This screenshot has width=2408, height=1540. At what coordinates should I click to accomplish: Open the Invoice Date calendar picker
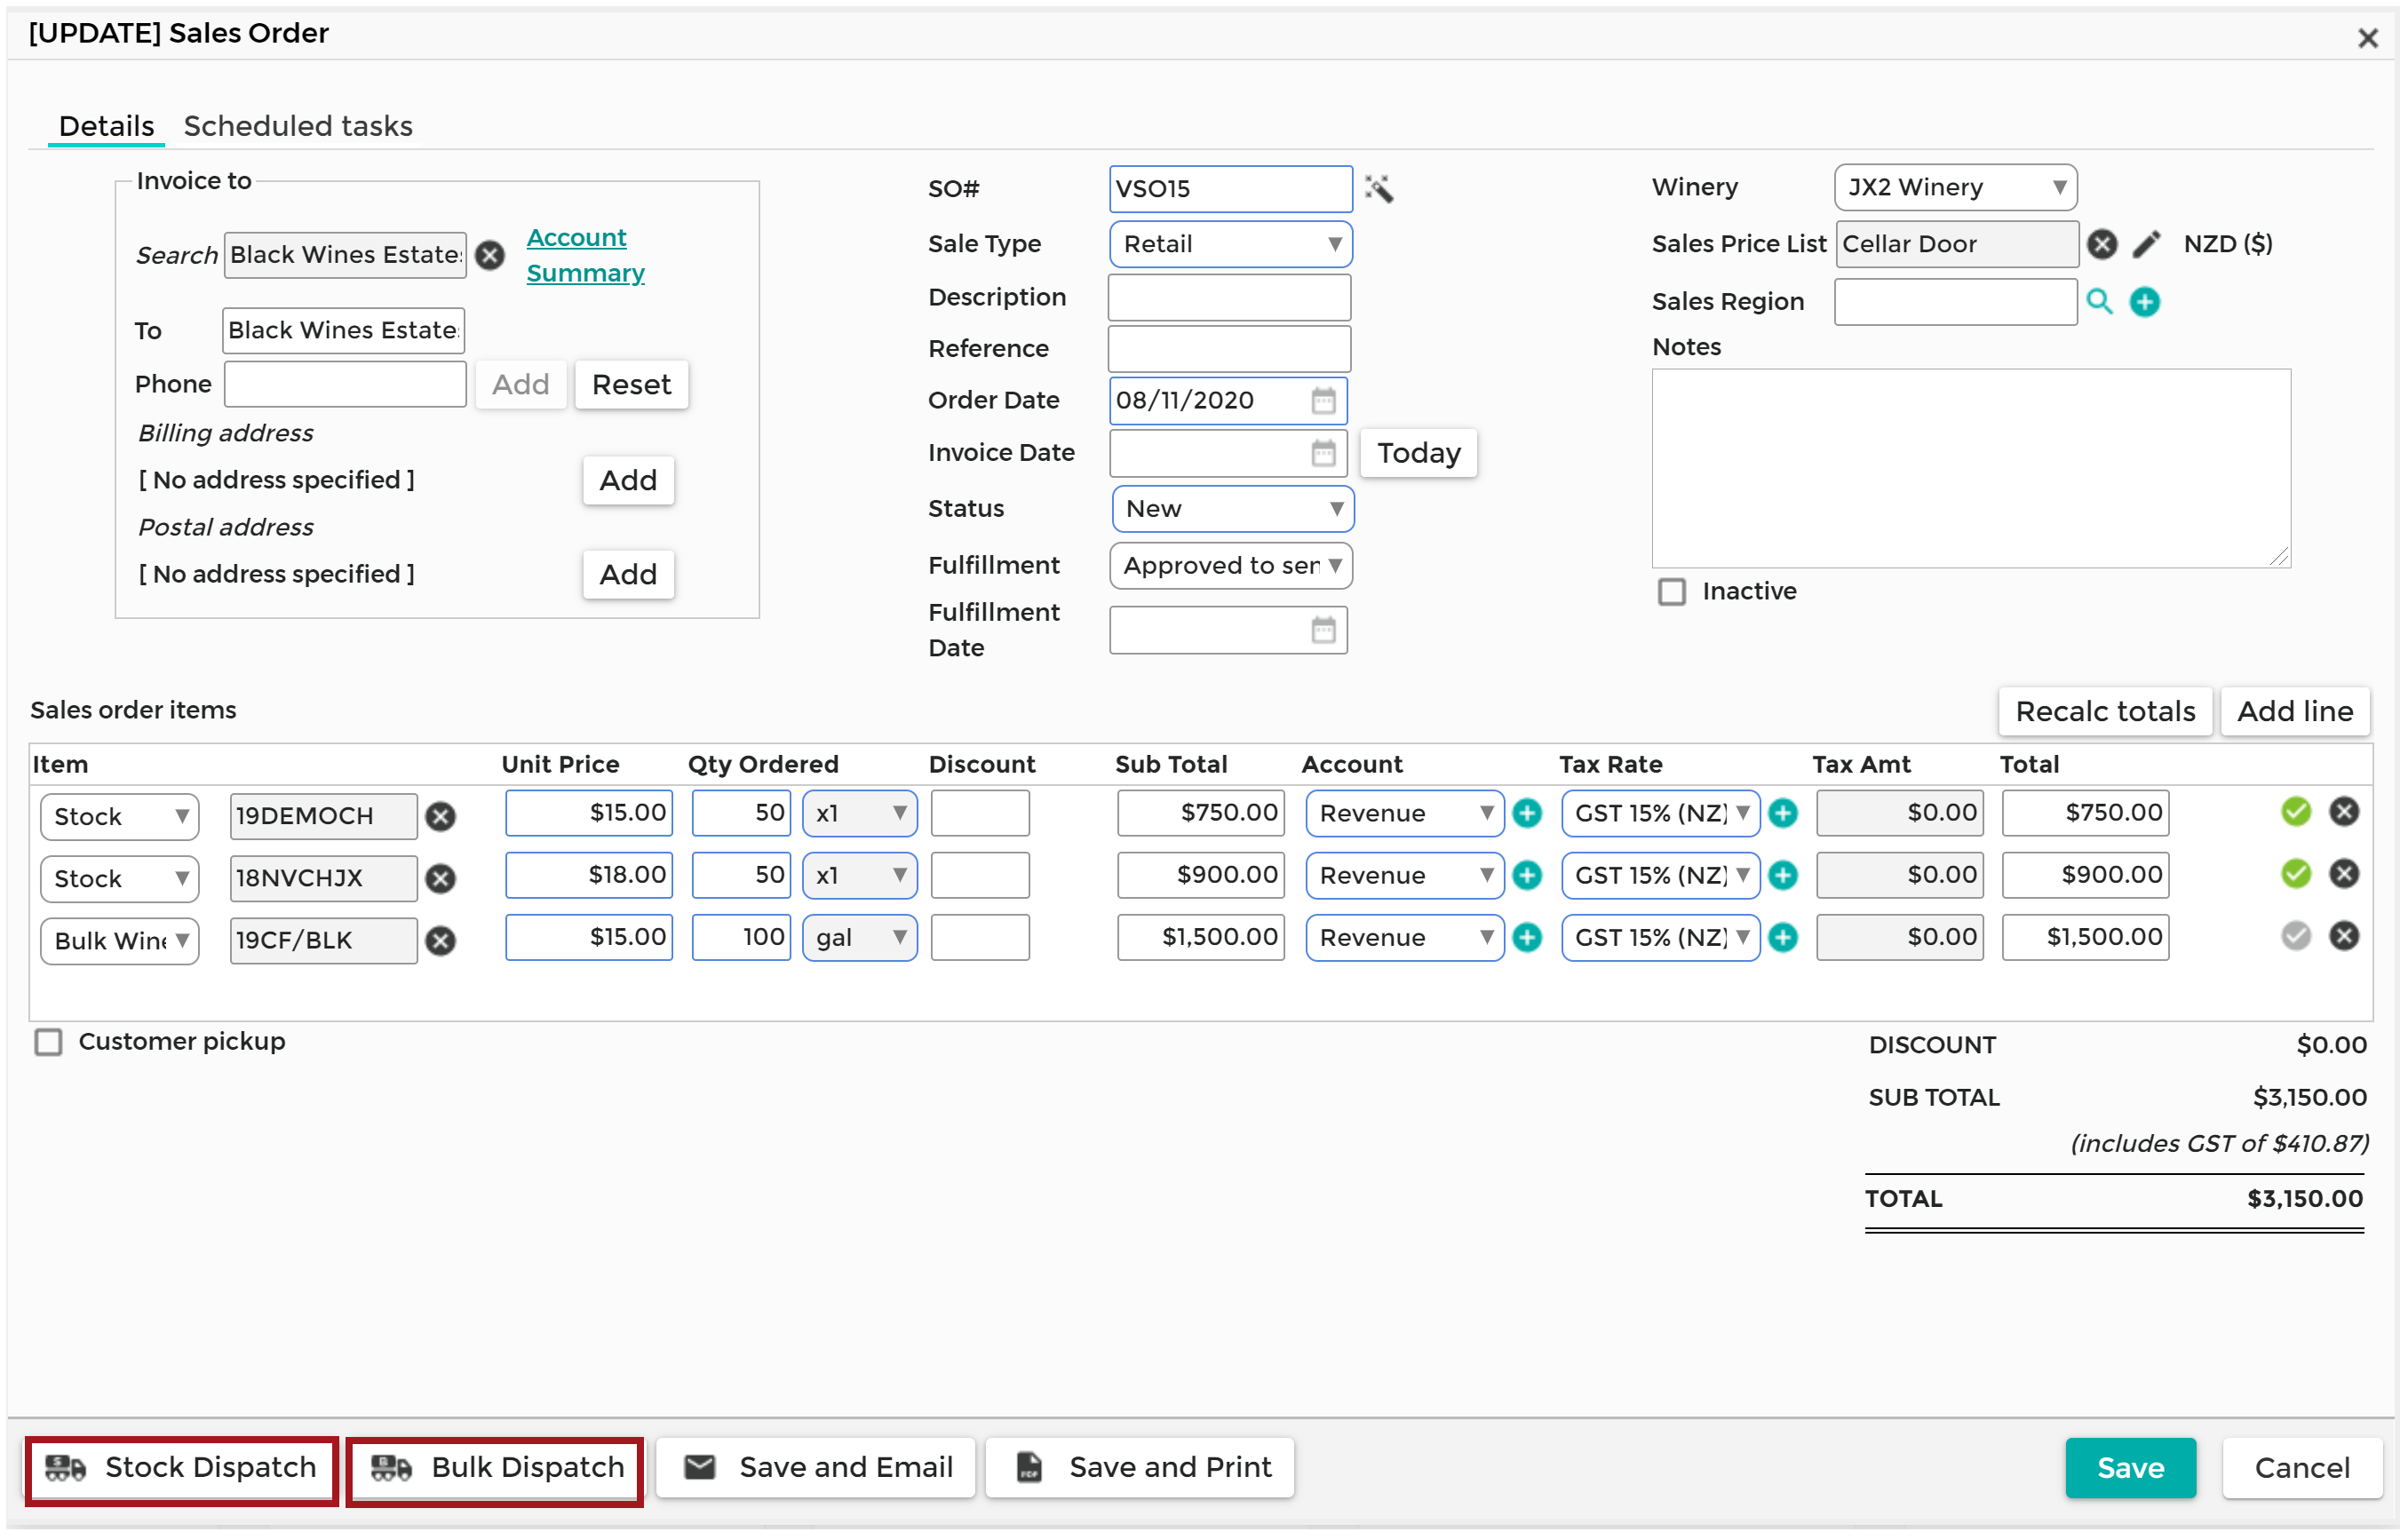pos(1322,453)
